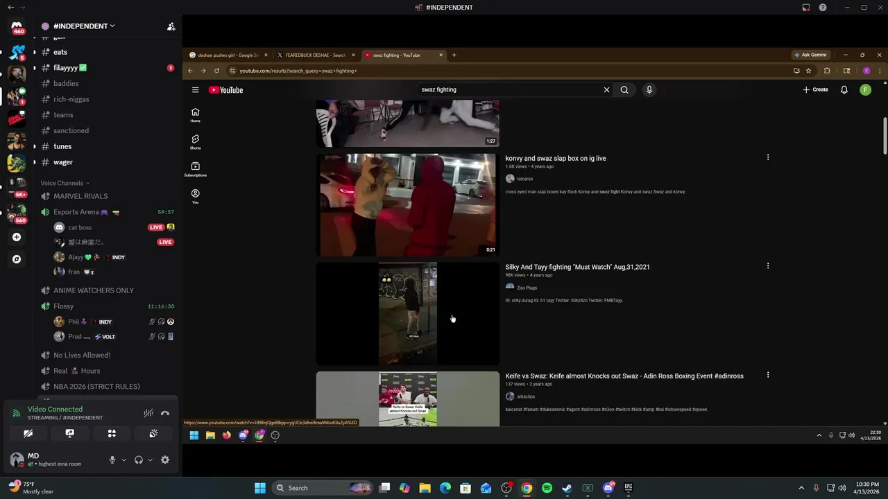
Task: Open the baddies text channel
Action: pos(66,84)
